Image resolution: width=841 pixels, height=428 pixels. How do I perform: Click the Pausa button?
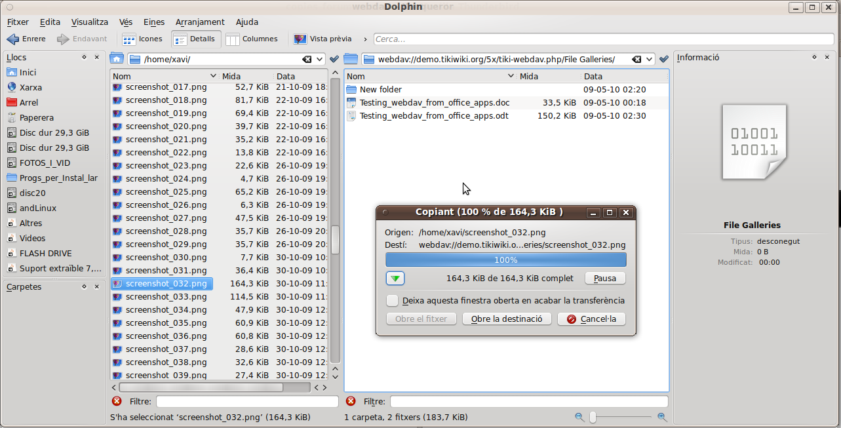coord(604,279)
